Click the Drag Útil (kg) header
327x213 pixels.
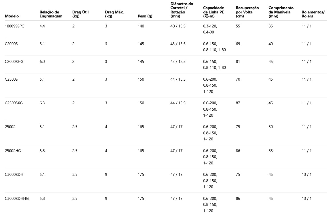click(80, 14)
